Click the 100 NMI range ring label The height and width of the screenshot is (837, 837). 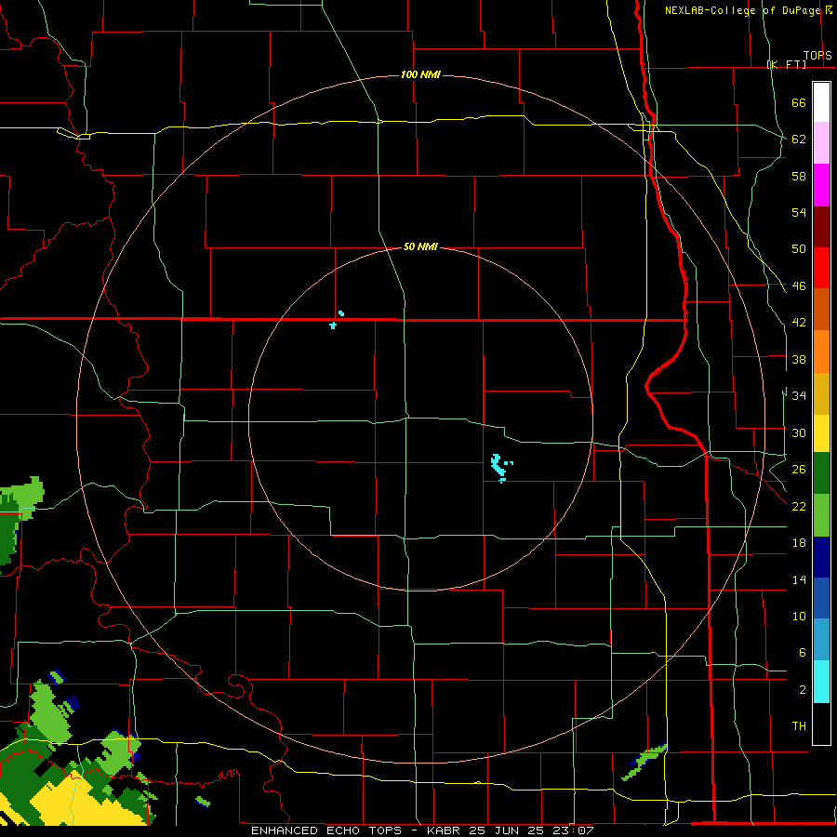pos(420,74)
